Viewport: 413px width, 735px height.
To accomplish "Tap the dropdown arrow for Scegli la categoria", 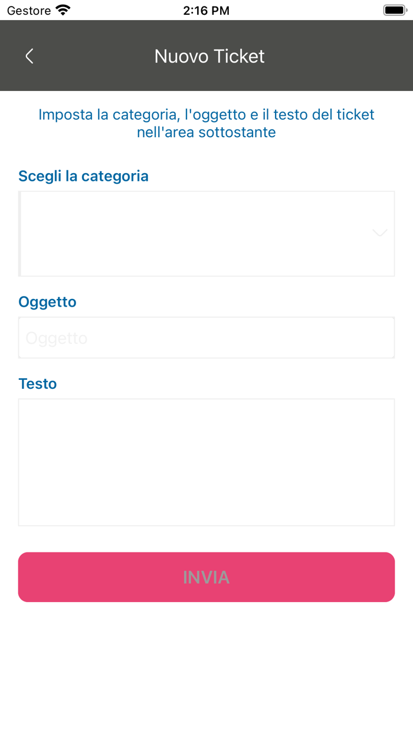I will tap(379, 232).
